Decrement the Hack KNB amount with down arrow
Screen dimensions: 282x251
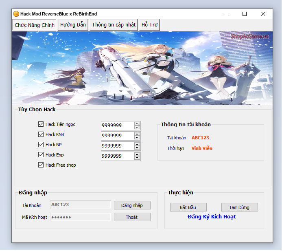(137, 138)
